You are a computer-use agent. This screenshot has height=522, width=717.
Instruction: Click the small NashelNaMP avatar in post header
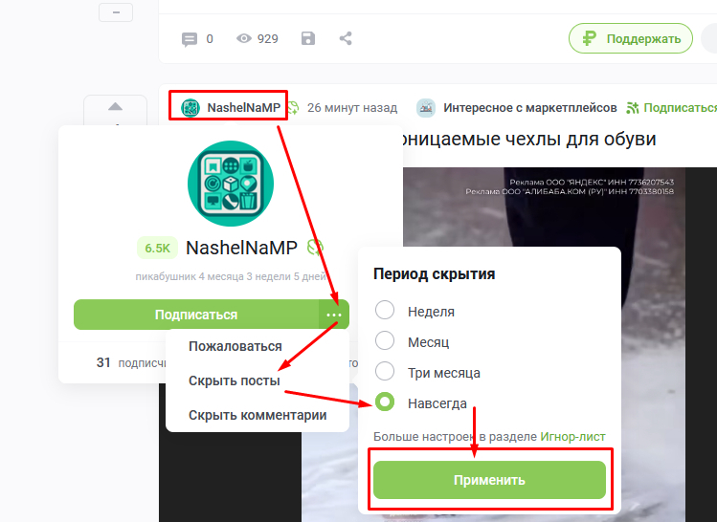pyautogui.click(x=190, y=108)
